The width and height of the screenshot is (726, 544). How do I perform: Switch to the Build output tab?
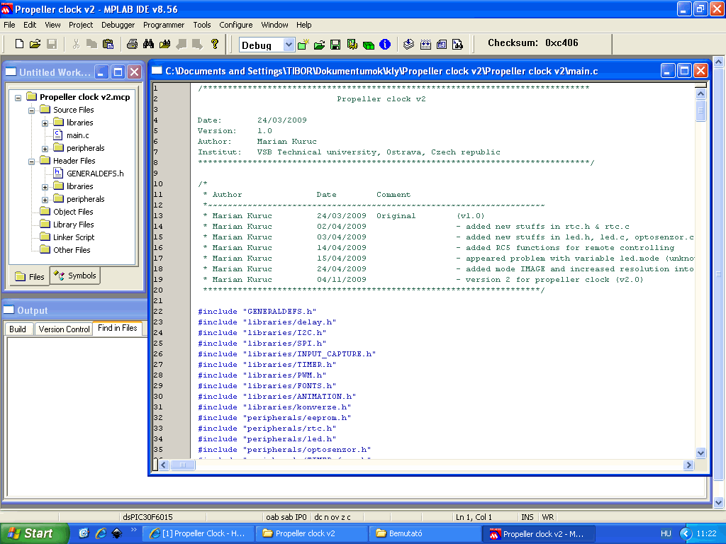[x=18, y=329]
